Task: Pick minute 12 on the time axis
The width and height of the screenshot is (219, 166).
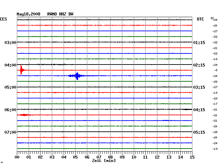Action: pos(157,157)
